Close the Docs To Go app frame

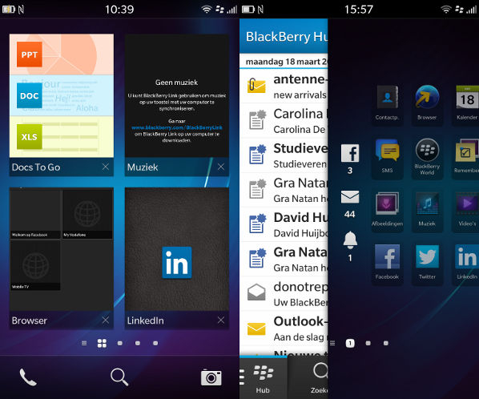[x=106, y=167]
